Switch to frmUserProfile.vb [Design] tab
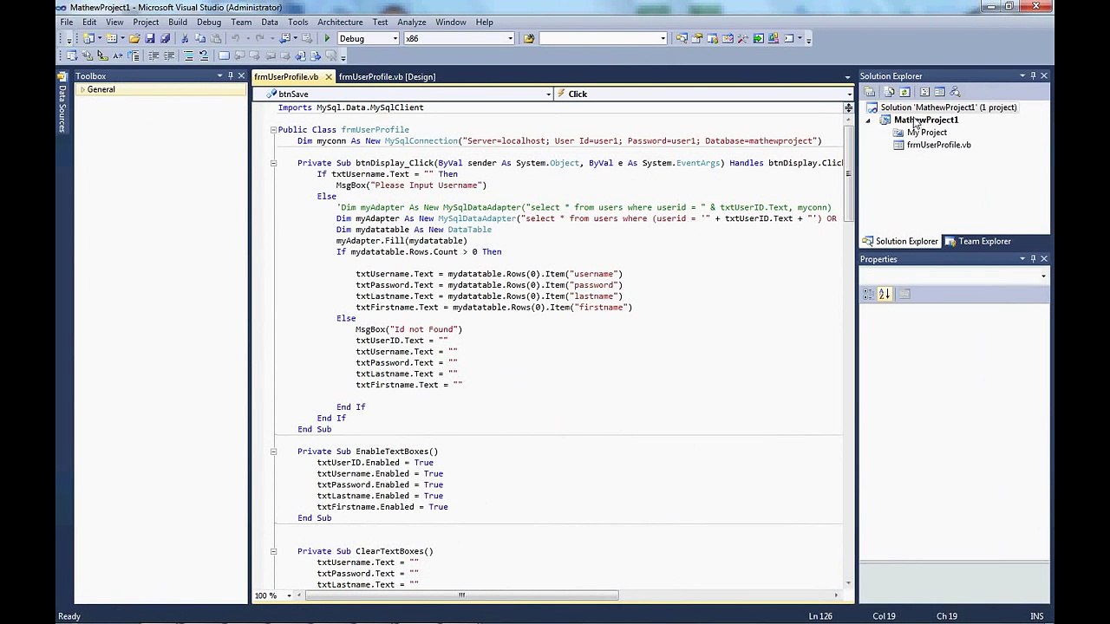Image resolution: width=1110 pixels, height=624 pixels. (x=387, y=76)
